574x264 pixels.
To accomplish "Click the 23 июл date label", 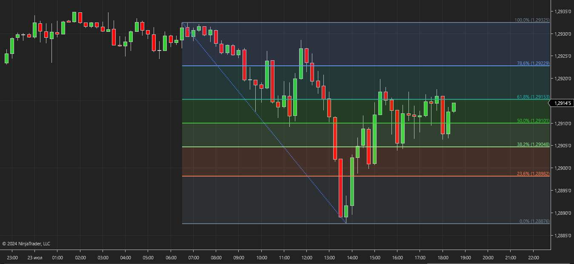I will 35,258.
